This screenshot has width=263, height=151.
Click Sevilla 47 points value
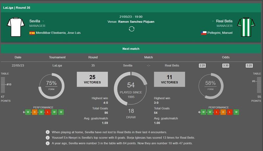3,97
